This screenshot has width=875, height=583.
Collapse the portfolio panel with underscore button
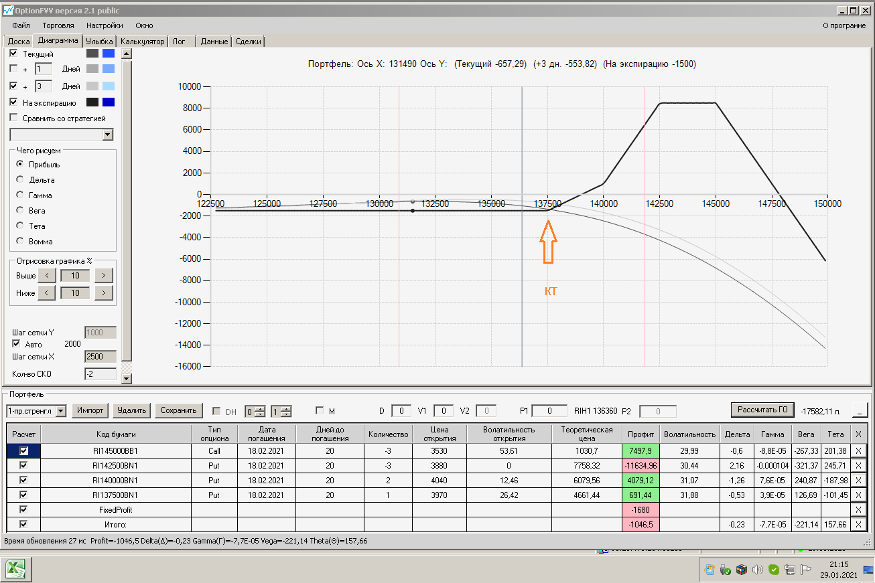(x=861, y=410)
